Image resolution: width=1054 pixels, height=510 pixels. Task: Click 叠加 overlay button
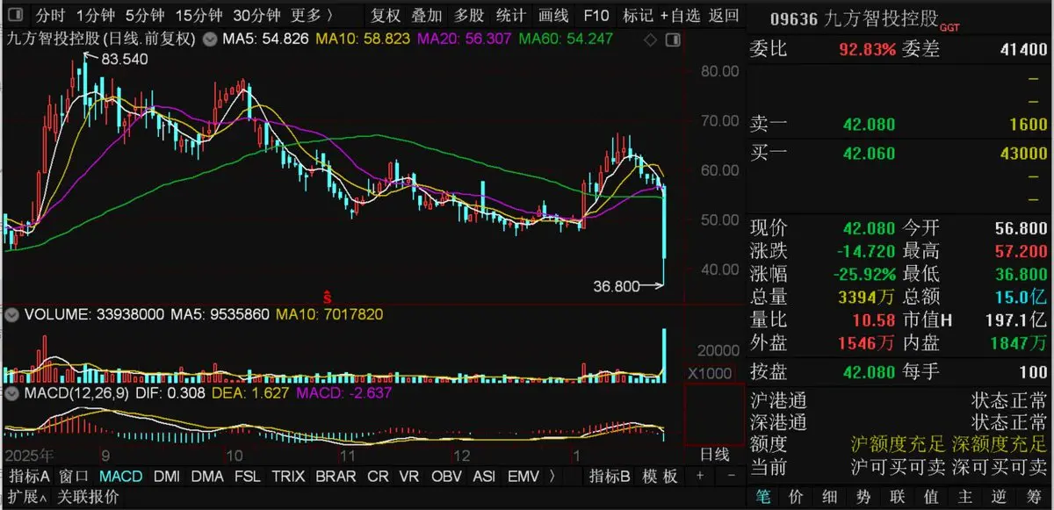coord(427,16)
